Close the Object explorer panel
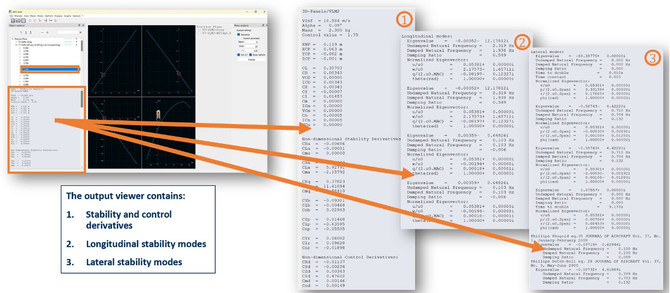 [82, 25]
